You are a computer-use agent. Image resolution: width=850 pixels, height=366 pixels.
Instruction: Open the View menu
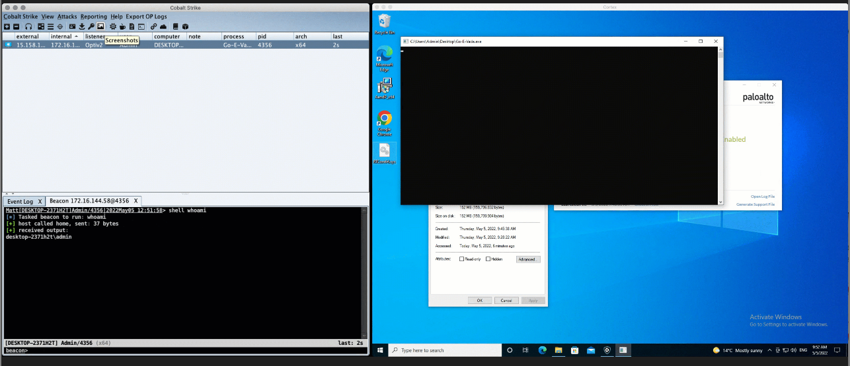click(48, 16)
